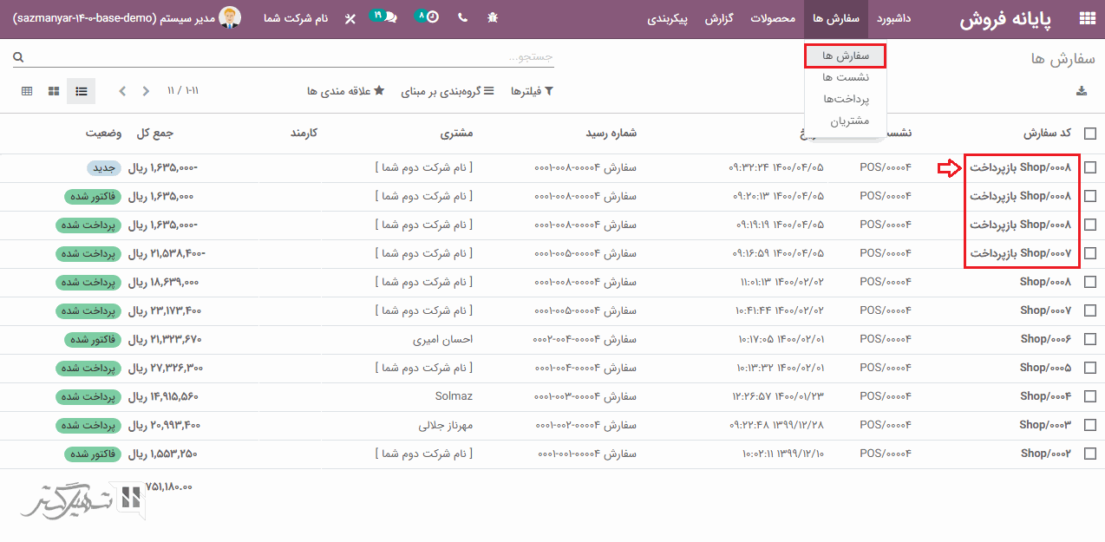Open the apps grid menu
The height and width of the screenshot is (542, 1105).
coord(1086,18)
